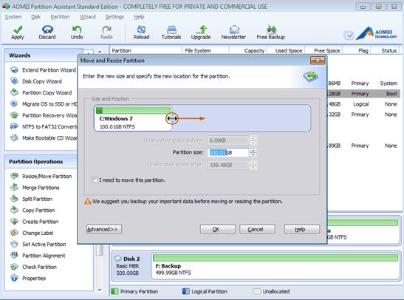Open the Partition menu
The height and width of the screenshot is (300, 404).
tap(60, 17)
